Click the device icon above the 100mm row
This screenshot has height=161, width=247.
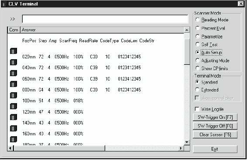tap(14, 95)
